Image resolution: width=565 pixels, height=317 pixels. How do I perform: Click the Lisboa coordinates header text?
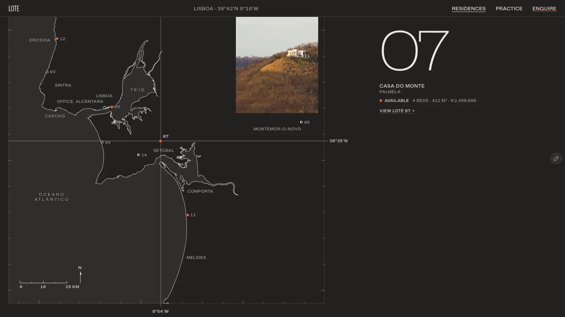[x=226, y=8]
